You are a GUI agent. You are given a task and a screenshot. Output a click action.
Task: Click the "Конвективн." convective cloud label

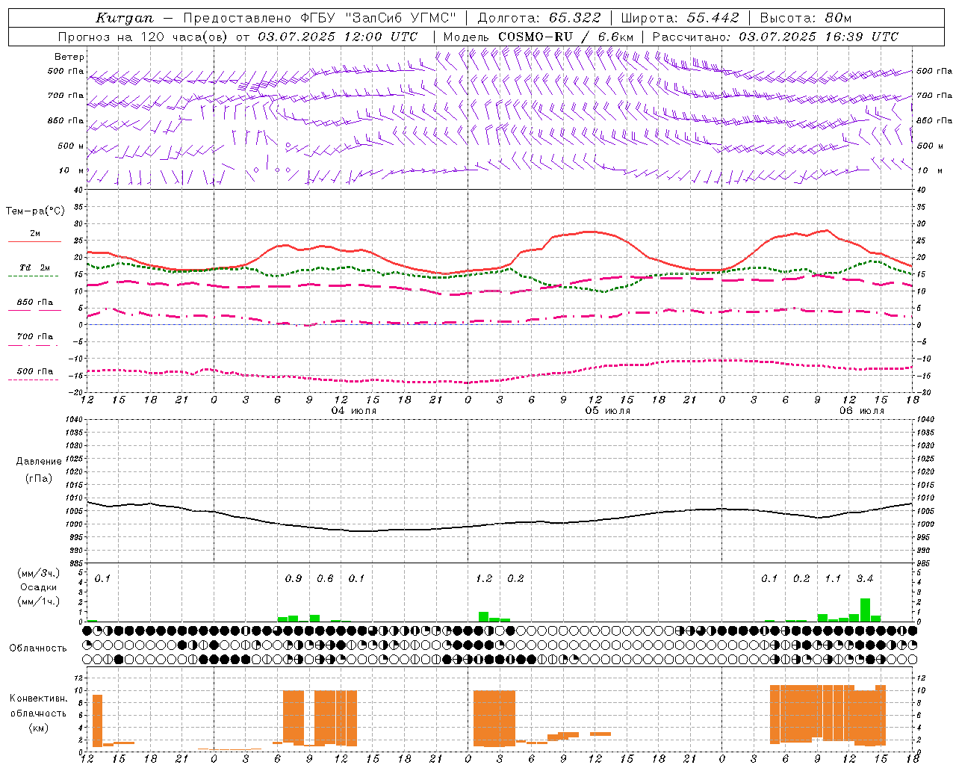tap(38, 699)
